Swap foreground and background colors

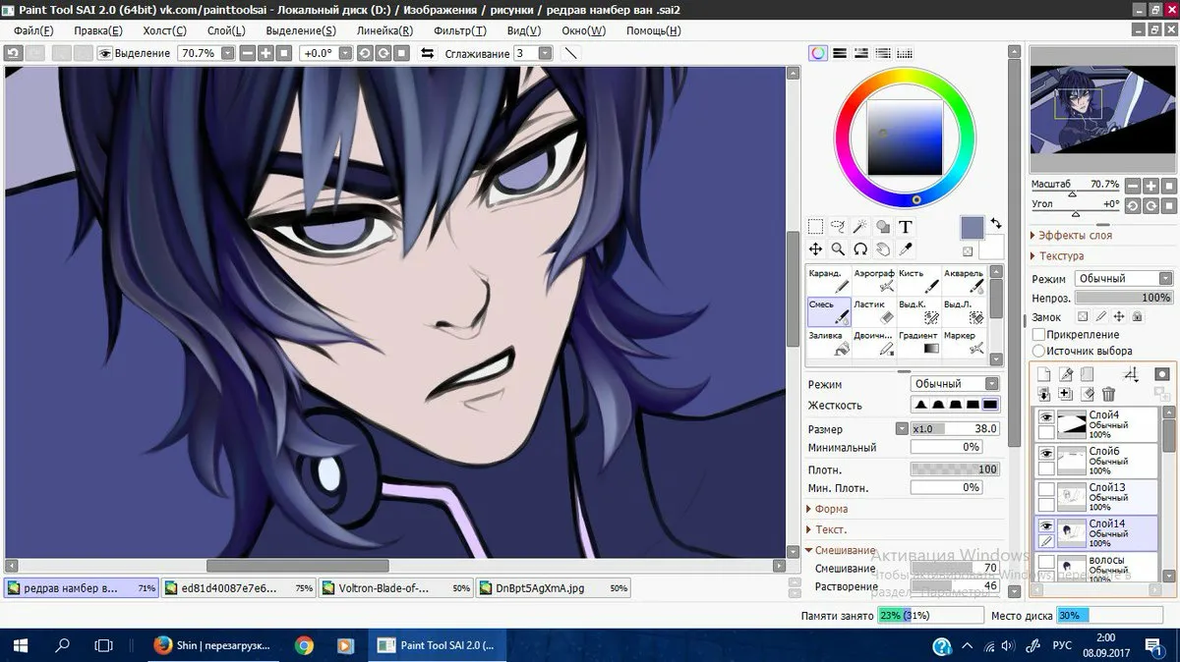pyautogui.click(x=995, y=223)
